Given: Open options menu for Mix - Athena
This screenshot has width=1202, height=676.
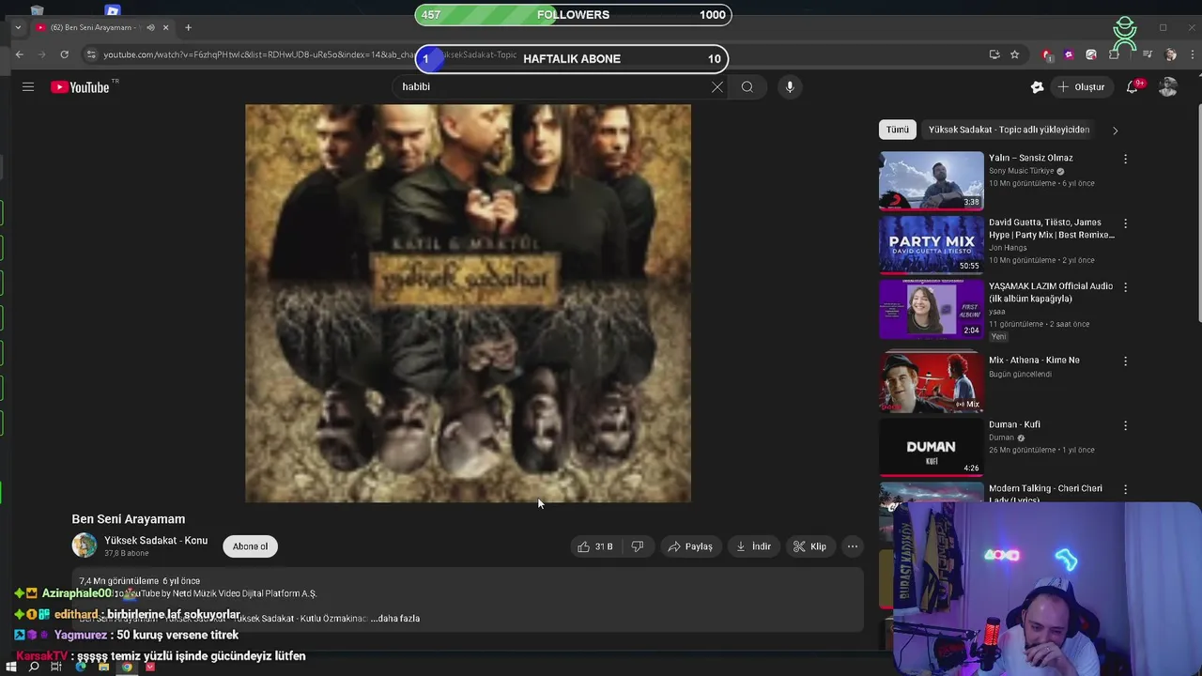Looking at the screenshot, I should coord(1125,361).
